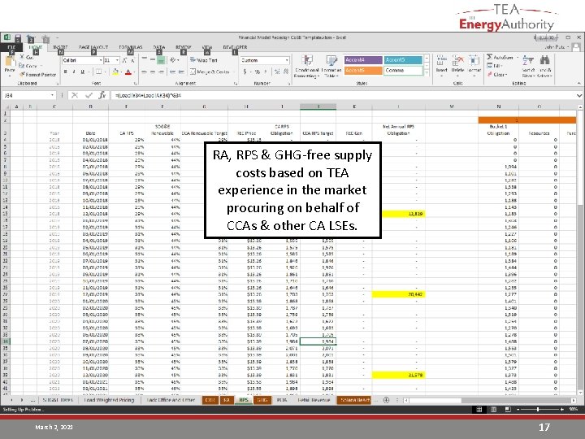Switch to Page Break Preview in status bar
585x439 pixels.
coord(507,410)
